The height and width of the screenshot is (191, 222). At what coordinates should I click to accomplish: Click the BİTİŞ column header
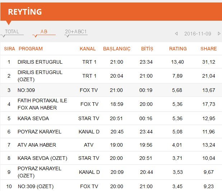click(x=147, y=49)
